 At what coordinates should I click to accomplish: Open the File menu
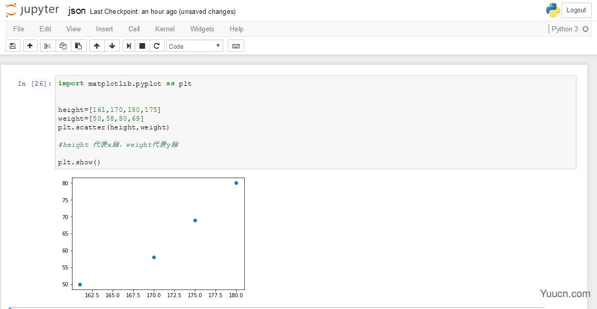click(19, 29)
